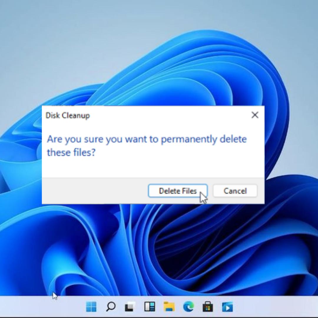Dismiss the prompt using Cancel
The height and width of the screenshot is (318, 318).
click(235, 191)
